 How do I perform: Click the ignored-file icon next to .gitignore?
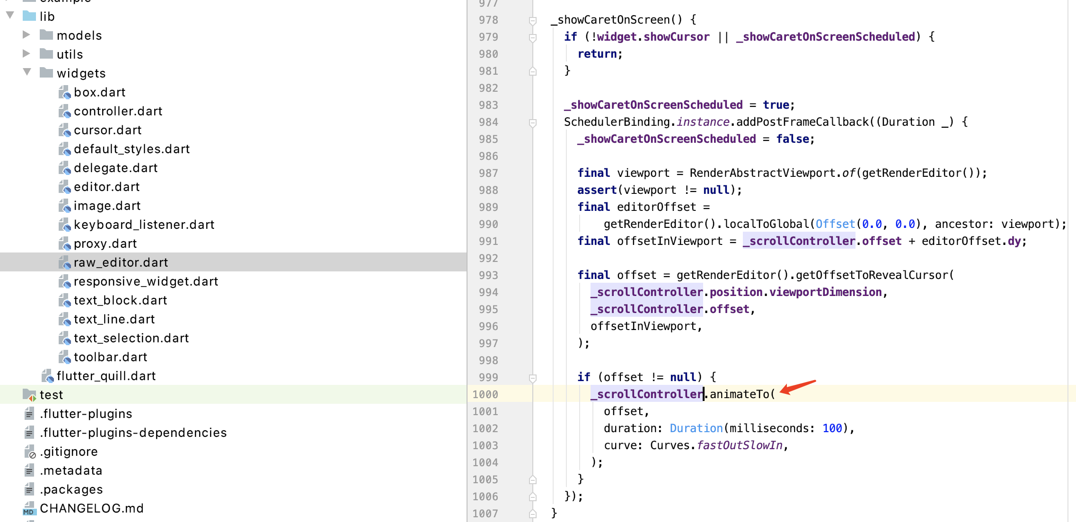coord(29,452)
